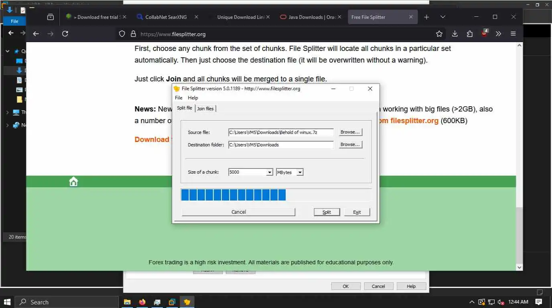List all tabs dropdown chevron
The height and width of the screenshot is (308, 552).
(x=442, y=17)
